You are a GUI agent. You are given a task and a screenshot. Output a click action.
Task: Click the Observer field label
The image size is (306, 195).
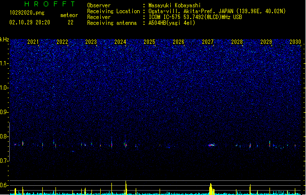(x=99, y=5)
